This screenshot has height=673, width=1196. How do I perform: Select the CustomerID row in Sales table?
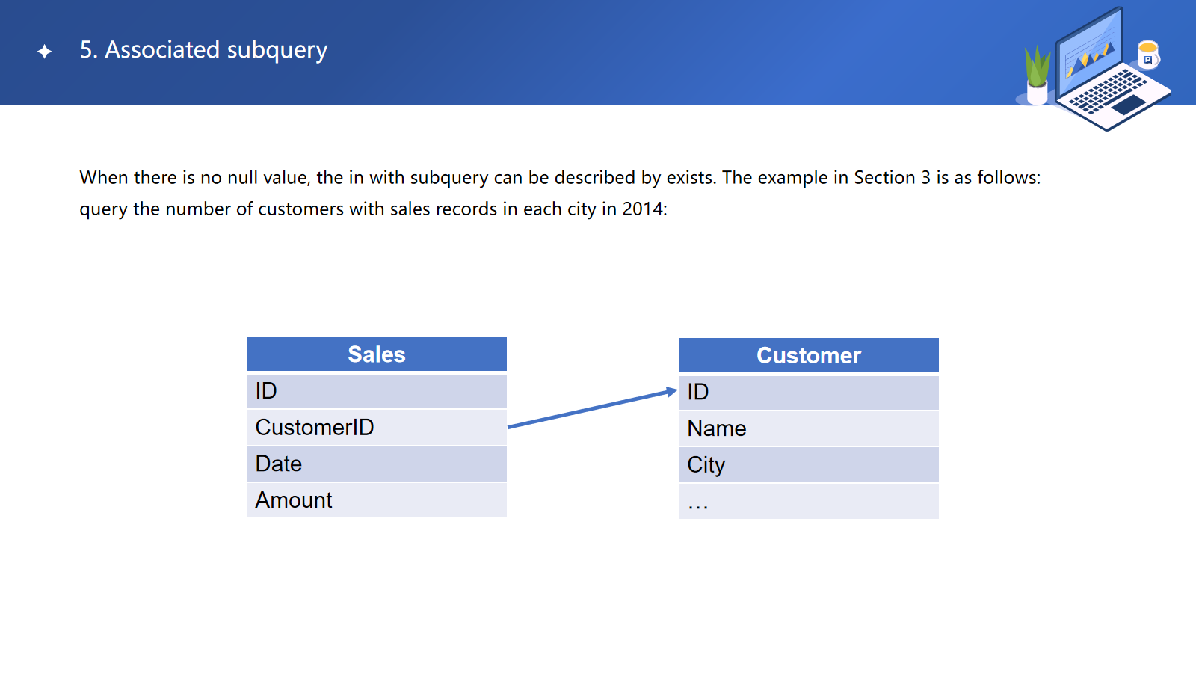[377, 428]
